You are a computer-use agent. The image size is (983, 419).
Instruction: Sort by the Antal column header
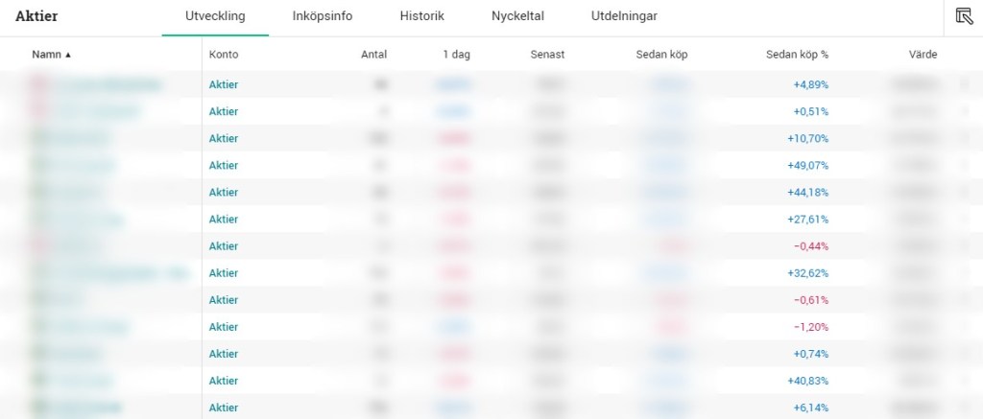(x=373, y=55)
